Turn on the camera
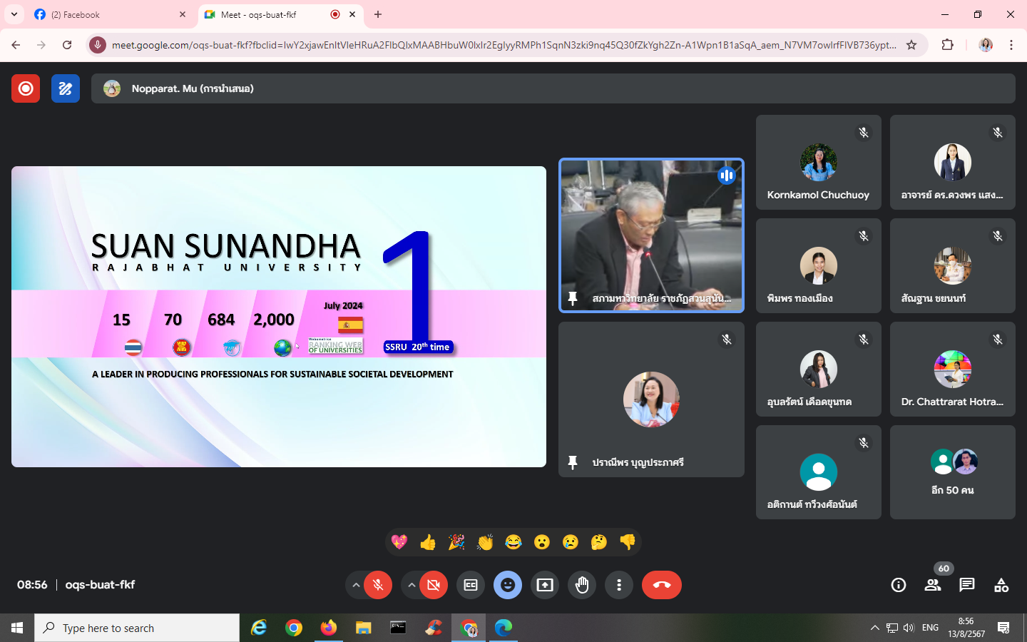The height and width of the screenshot is (642, 1027). 434,585
